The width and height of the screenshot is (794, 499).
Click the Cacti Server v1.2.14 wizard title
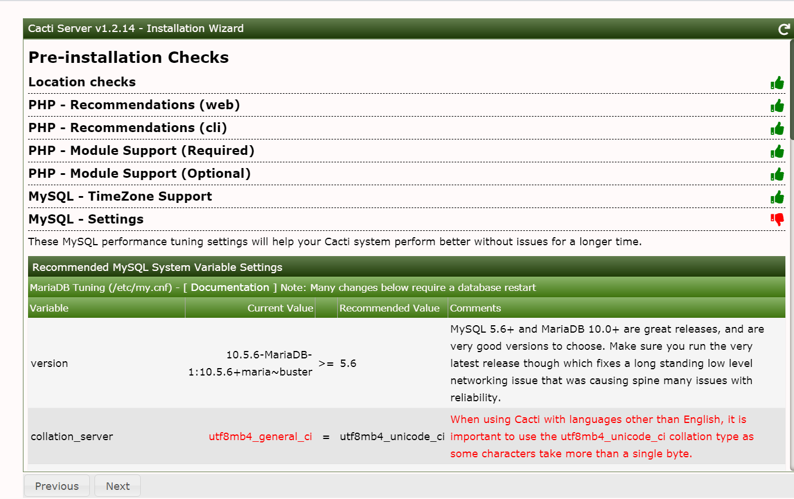[136, 29]
